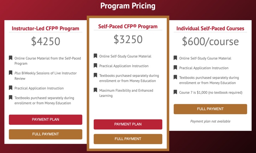Click the Individual Self-Paced Courses heading

tap(210, 28)
